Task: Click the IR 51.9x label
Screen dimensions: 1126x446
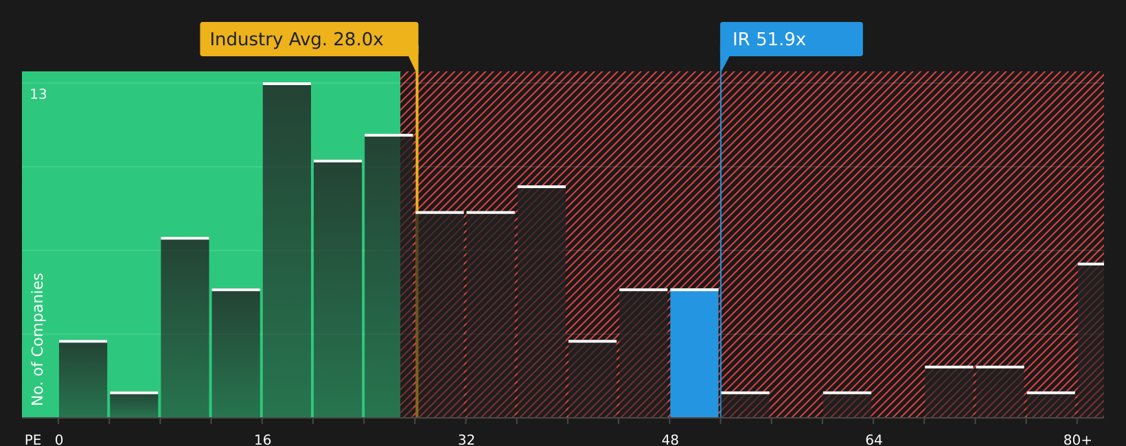Action: coord(791,39)
